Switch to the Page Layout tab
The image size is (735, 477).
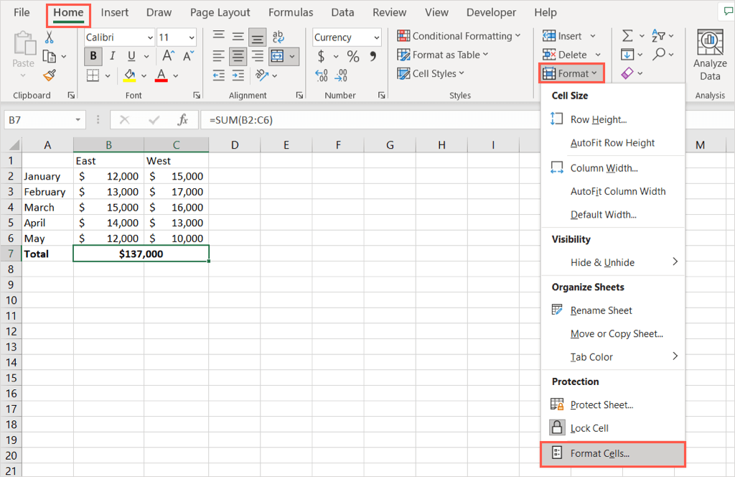pos(220,13)
